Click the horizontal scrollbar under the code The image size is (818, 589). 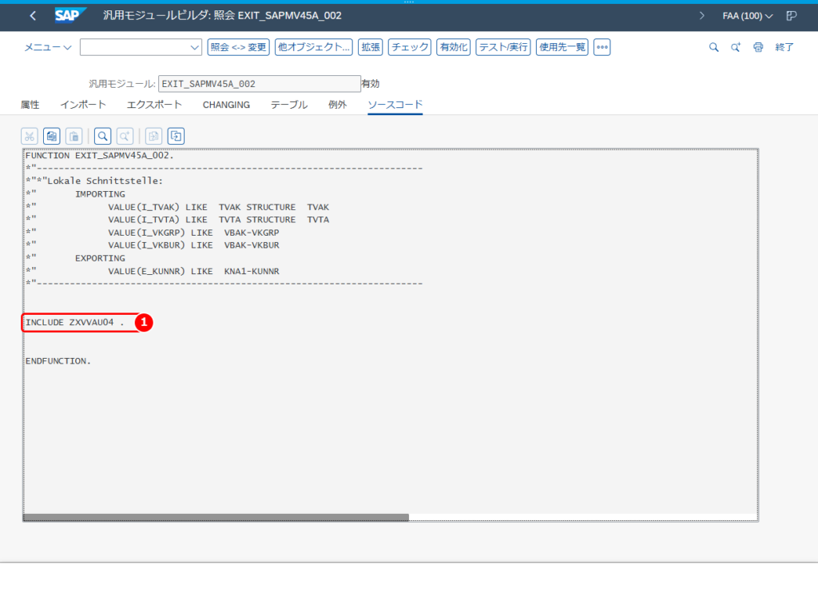[216, 518]
